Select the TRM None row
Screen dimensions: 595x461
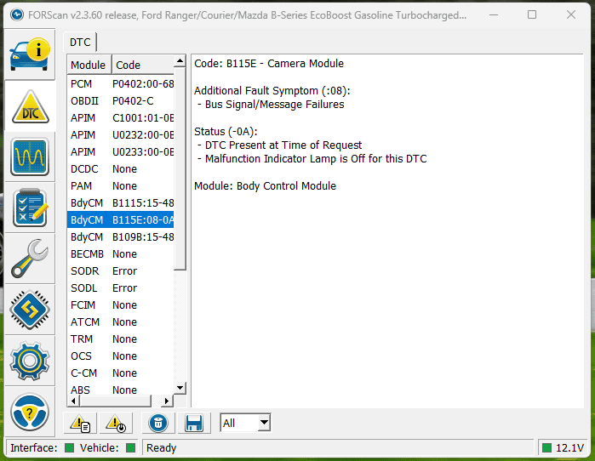(121, 339)
